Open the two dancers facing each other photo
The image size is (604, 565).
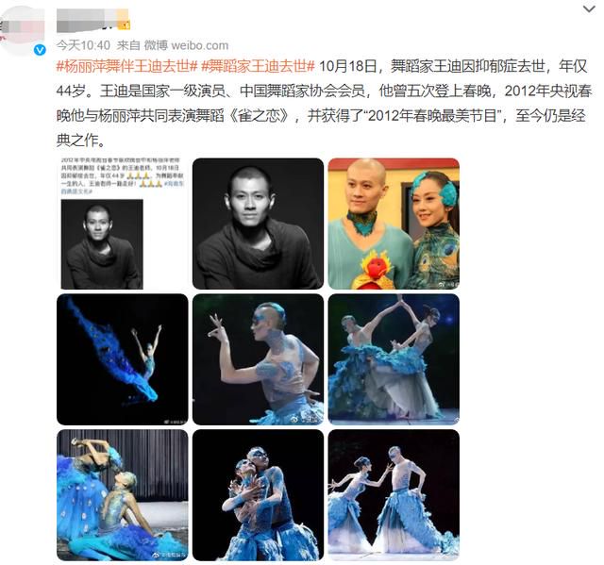pos(394,495)
